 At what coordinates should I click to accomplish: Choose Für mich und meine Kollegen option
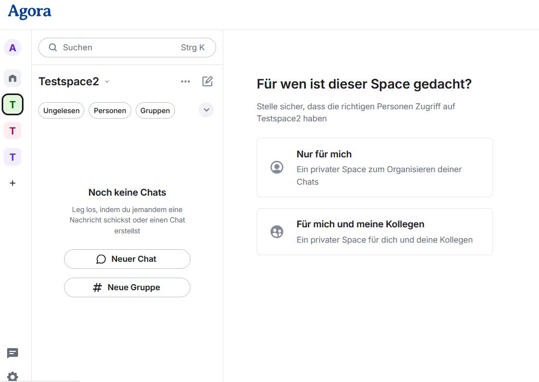click(x=374, y=232)
